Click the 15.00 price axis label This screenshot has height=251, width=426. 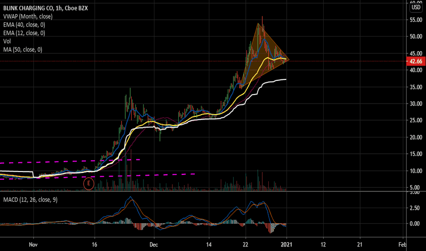pyautogui.click(x=415, y=154)
